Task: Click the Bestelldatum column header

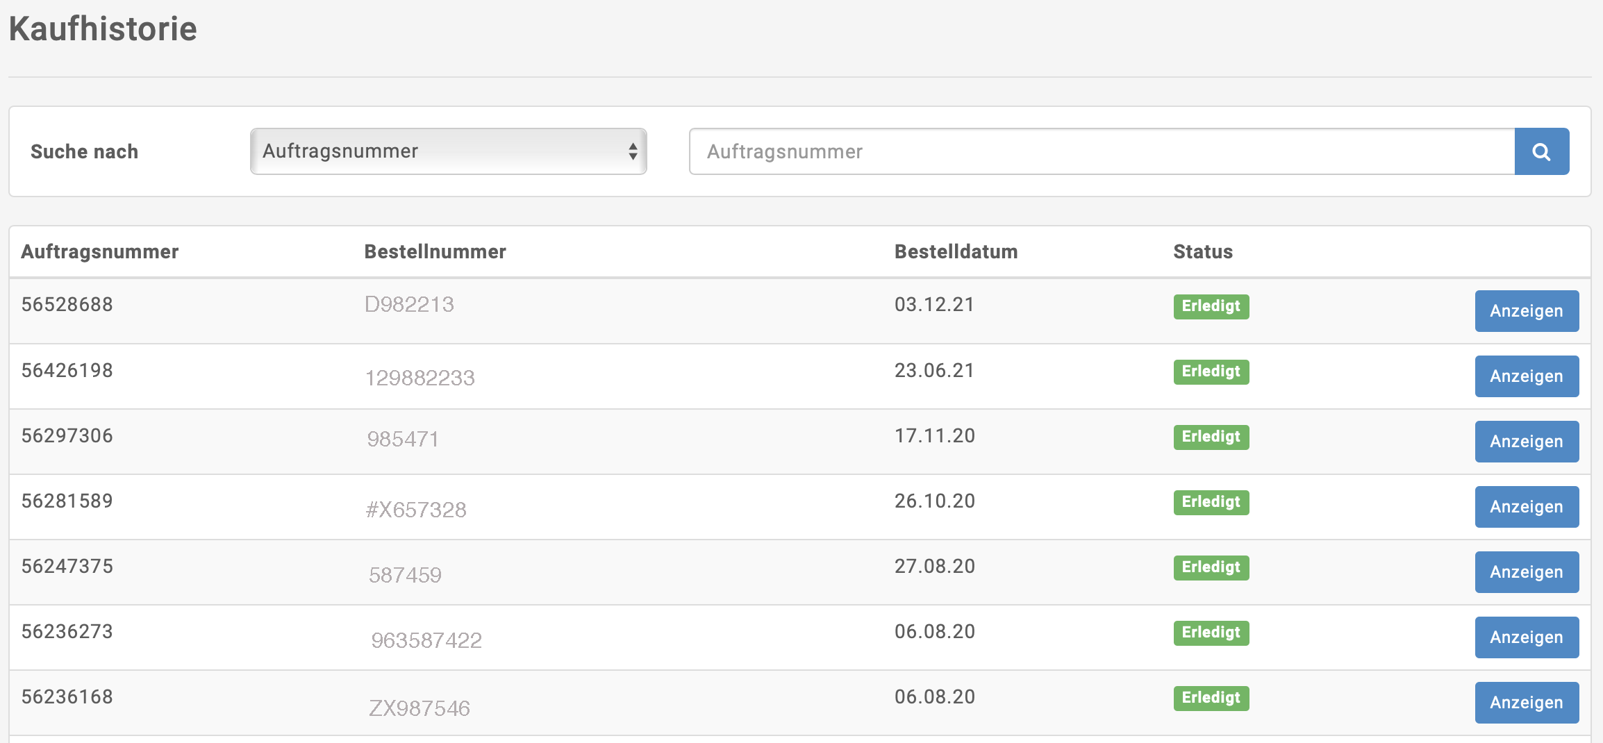Action: pyautogui.click(x=956, y=251)
